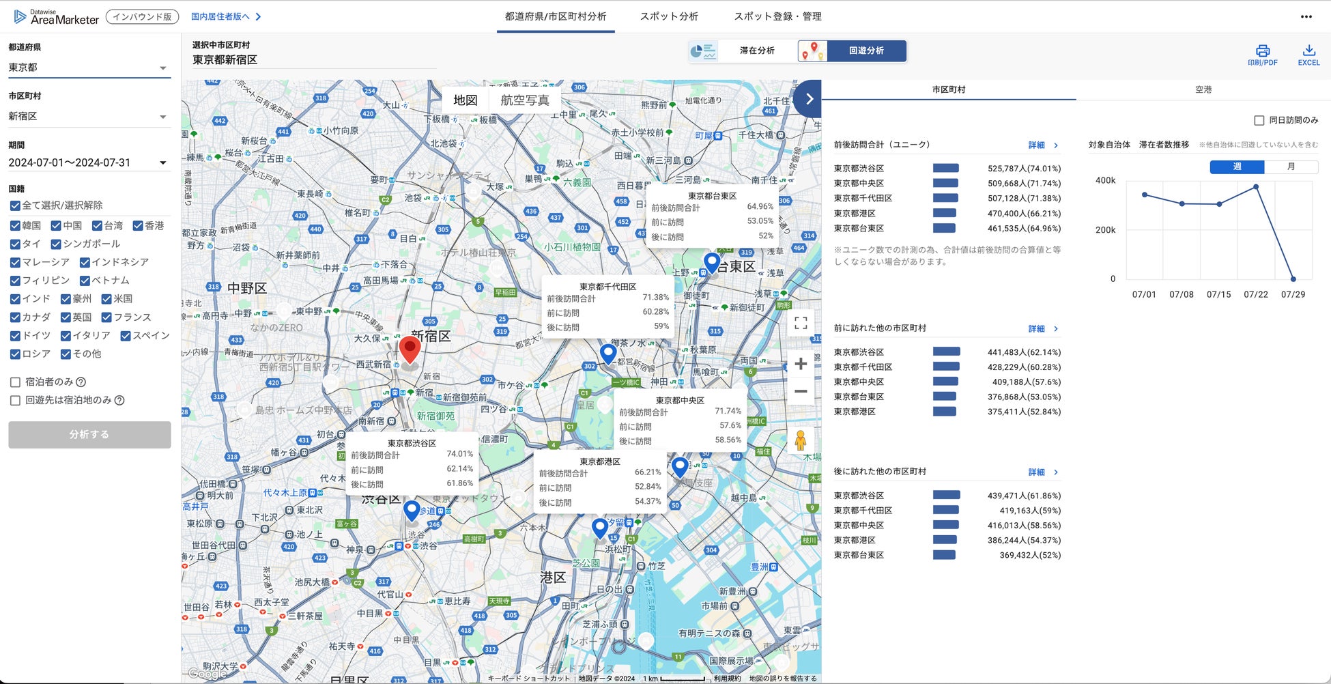The width and height of the screenshot is (1331, 684).
Task: Open the three-dot more options menu
Action: point(1306,17)
